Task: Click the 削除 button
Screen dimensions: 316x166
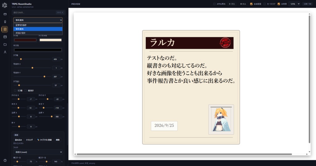Action: pyautogui.click(x=58, y=140)
